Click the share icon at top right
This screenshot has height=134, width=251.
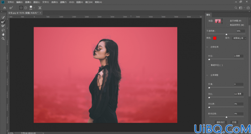tap(248, 8)
